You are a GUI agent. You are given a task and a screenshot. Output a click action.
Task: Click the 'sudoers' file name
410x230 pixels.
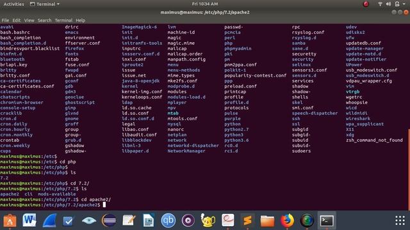(x=301, y=151)
